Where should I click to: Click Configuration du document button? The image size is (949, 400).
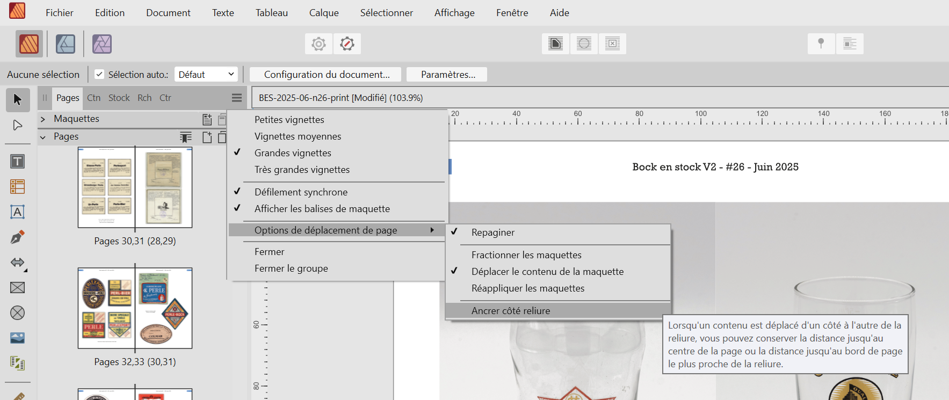327,74
